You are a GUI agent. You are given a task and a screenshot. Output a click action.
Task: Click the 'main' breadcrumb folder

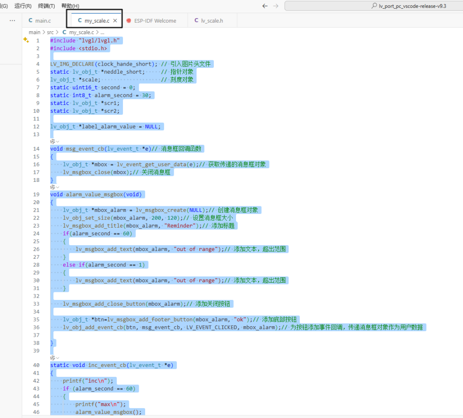(x=34, y=33)
